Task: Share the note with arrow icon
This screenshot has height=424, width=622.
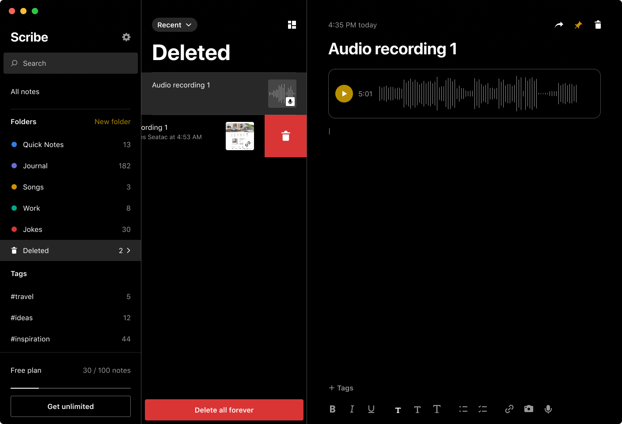Action: 559,25
